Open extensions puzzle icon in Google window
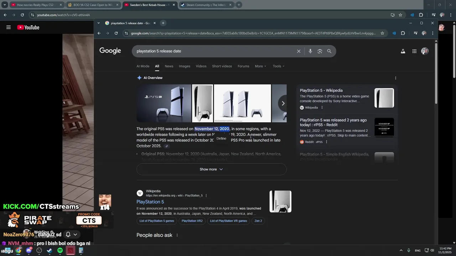Screen dimensions: 456x256 [x=403, y=33]
